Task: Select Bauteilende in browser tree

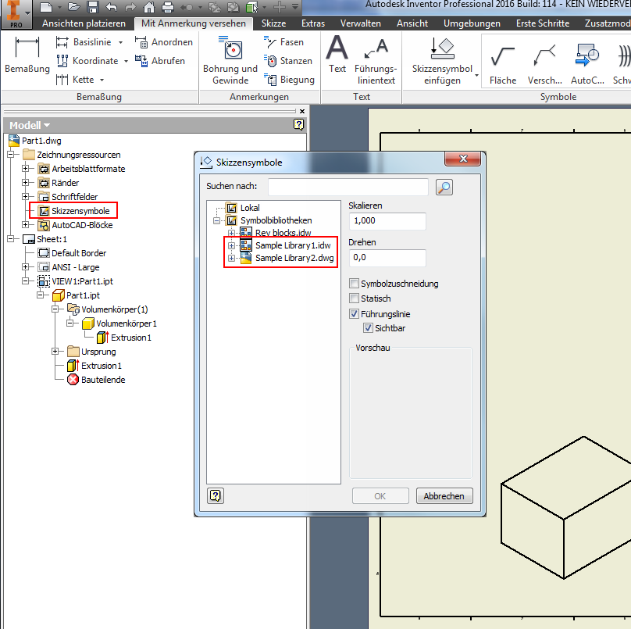Action: point(103,380)
